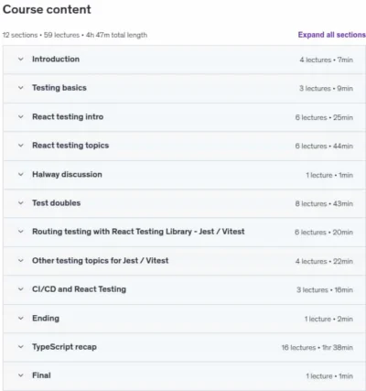Click the '16 lectures • 1hr 38min' label
Screen dimensions: 366x391
318,347
